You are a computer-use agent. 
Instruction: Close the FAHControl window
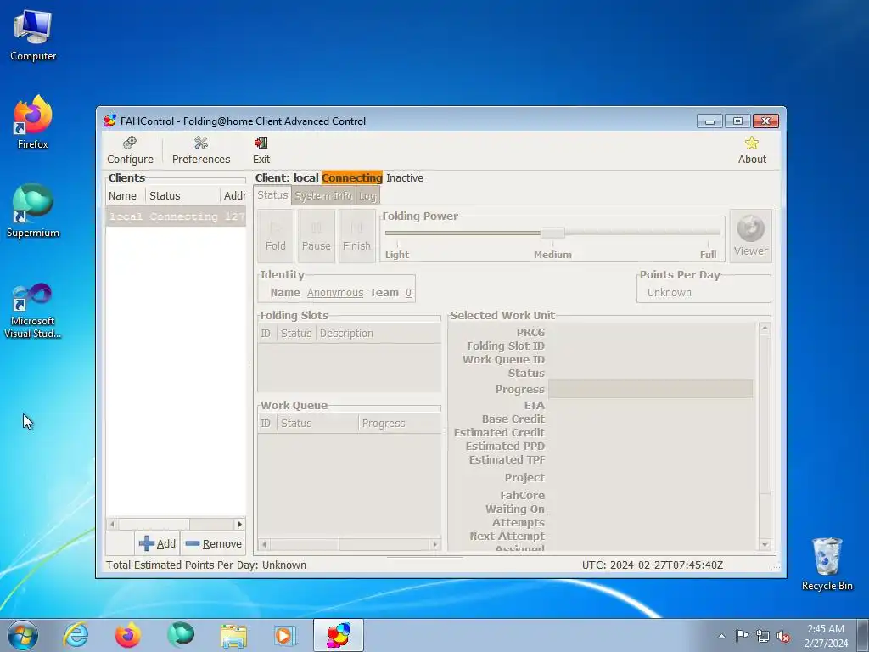(766, 121)
